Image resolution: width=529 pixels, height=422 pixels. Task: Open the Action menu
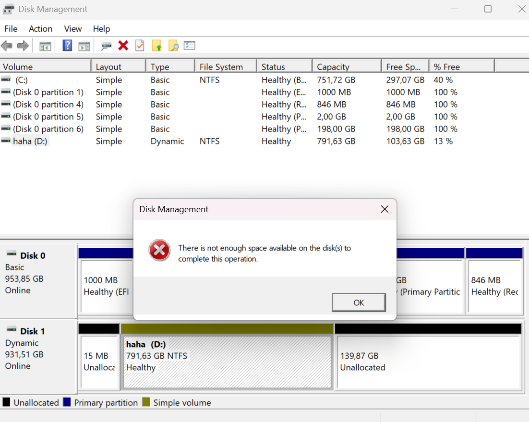coord(40,29)
